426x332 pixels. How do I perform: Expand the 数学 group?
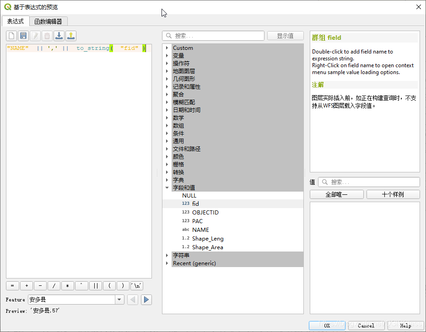coord(167,118)
